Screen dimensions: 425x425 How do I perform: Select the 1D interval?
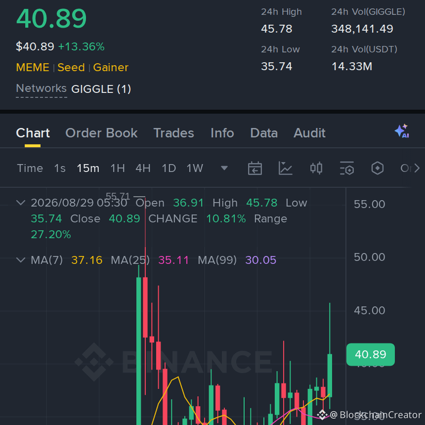point(169,168)
